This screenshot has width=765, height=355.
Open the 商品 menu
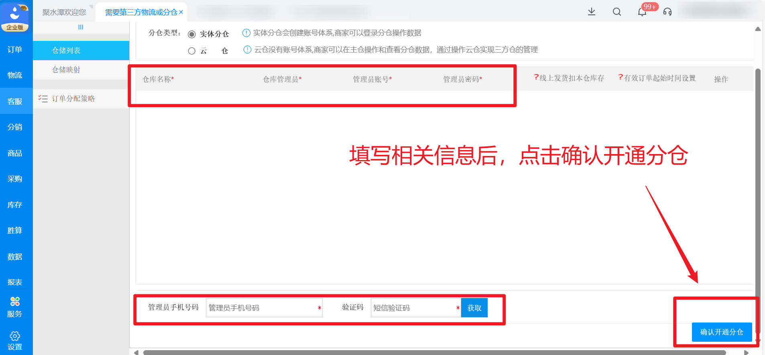[15, 153]
